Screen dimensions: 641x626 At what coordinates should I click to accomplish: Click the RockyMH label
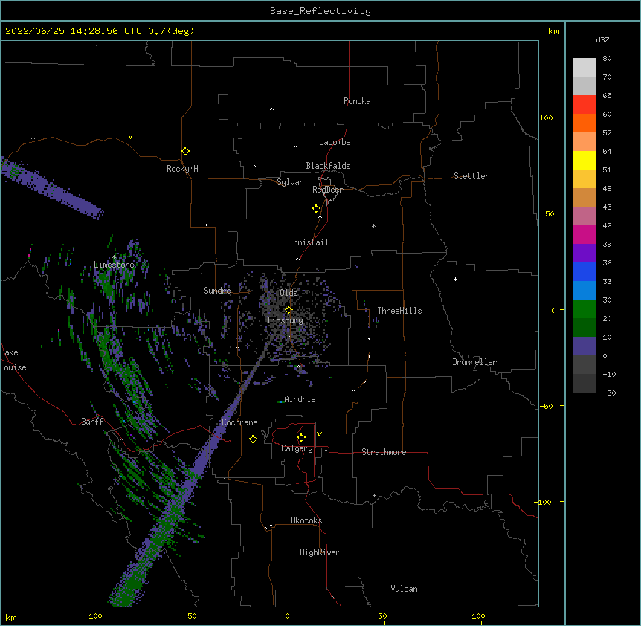(182, 169)
